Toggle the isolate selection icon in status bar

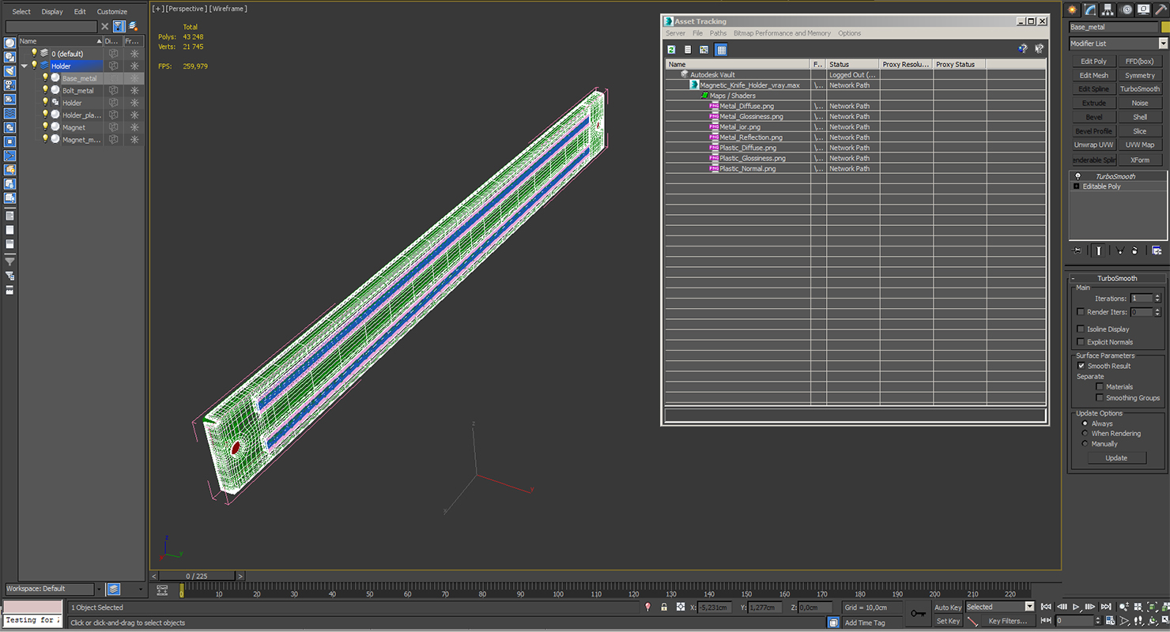click(x=647, y=607)
